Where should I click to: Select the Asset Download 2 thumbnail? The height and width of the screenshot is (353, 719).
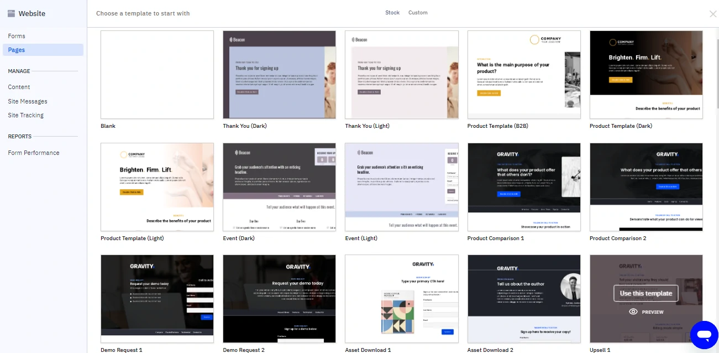tap(524, 299)
